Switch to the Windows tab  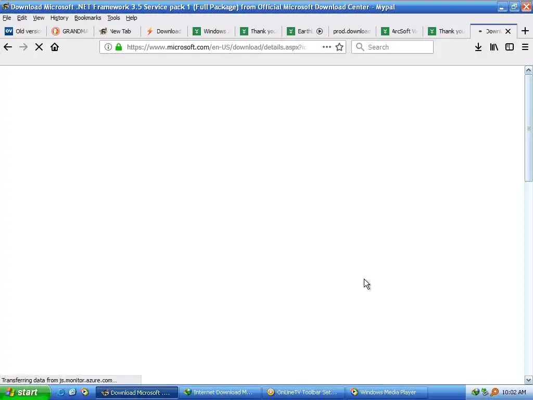(x=211, y=31)
